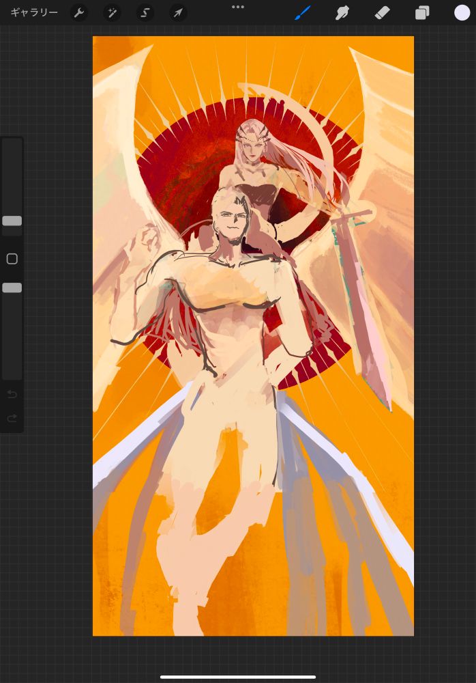Redo the stroke with sidebar arrow
Viewport: 476px width, 683px height.
[x=12, y=418]
